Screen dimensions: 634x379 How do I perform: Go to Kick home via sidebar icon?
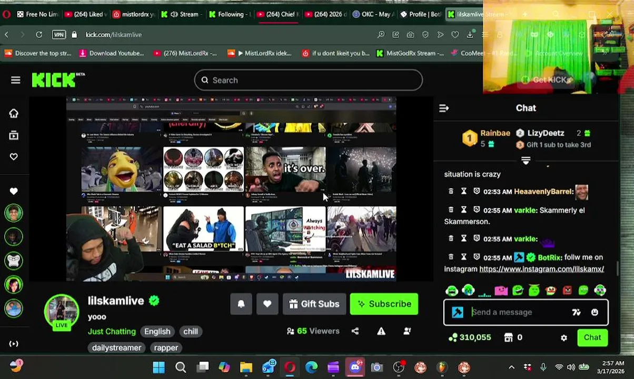point(14,113)
